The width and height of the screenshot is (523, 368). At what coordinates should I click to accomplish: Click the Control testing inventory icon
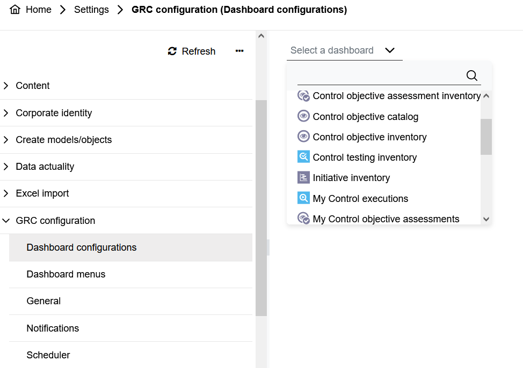click(x=303, y=157)
